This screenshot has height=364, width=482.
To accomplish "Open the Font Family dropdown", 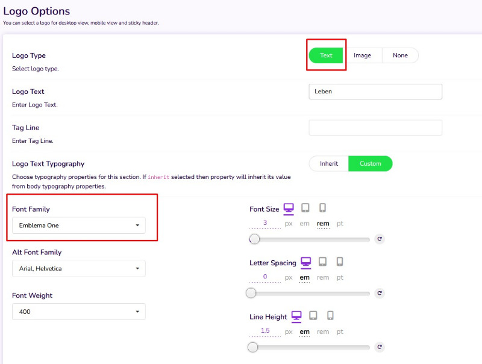I will 79,225.
